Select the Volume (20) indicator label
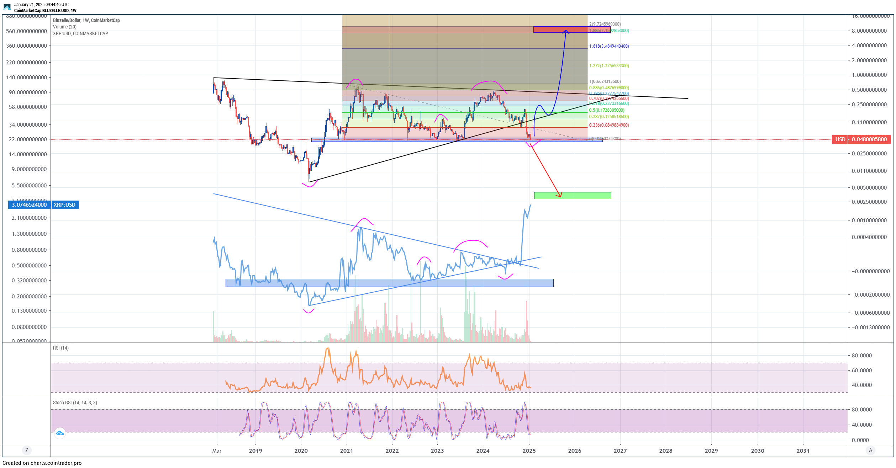The height and width of the screenshot is (468, 896). tap(65, 27)
